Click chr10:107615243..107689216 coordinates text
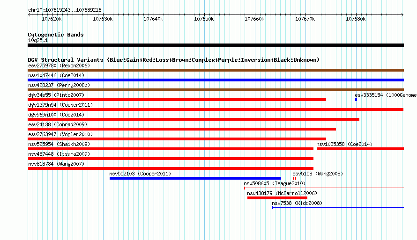The width and height of the screenshot is (417, 240). pyautogui.click(x=65, y=10)
